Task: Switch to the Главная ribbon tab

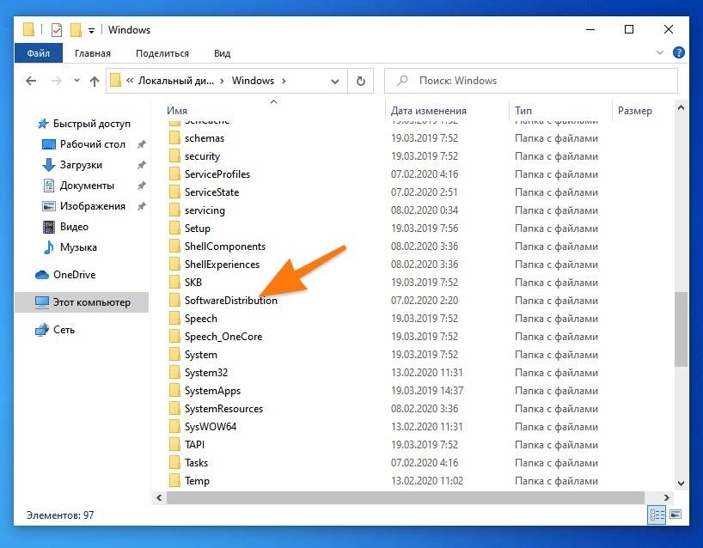Action: 93,53
